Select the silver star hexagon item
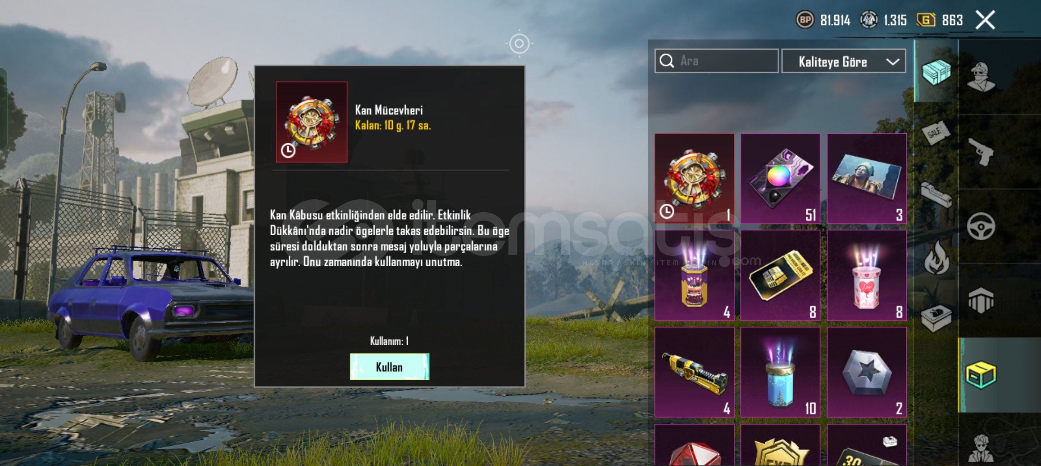Viewport: 1041px width, 466px height. pos(867,372)
